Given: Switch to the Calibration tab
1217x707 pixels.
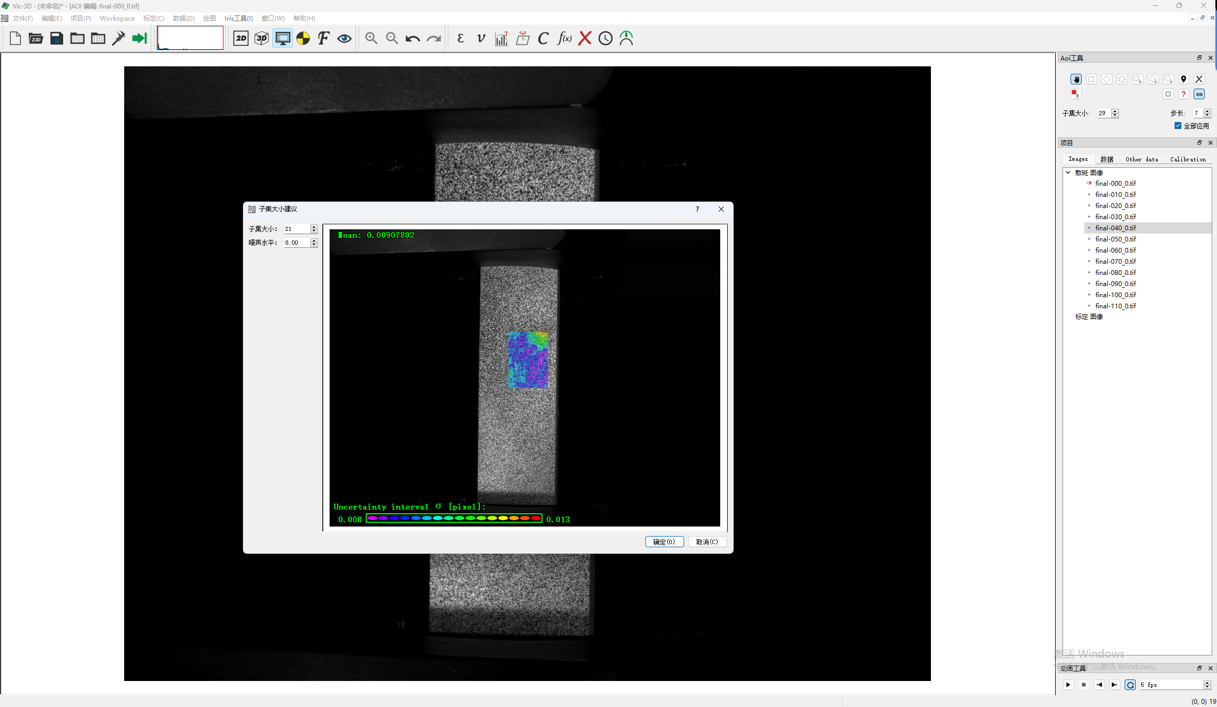Looking at the screenshot, I should [x=1187, y=159].
